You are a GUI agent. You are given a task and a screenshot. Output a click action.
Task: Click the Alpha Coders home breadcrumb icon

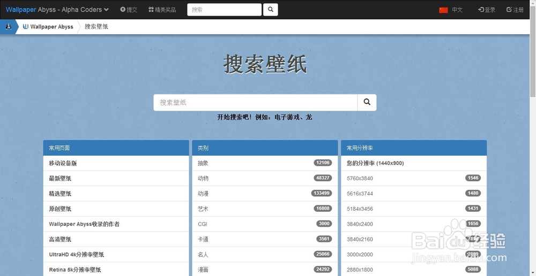[9, 27]
